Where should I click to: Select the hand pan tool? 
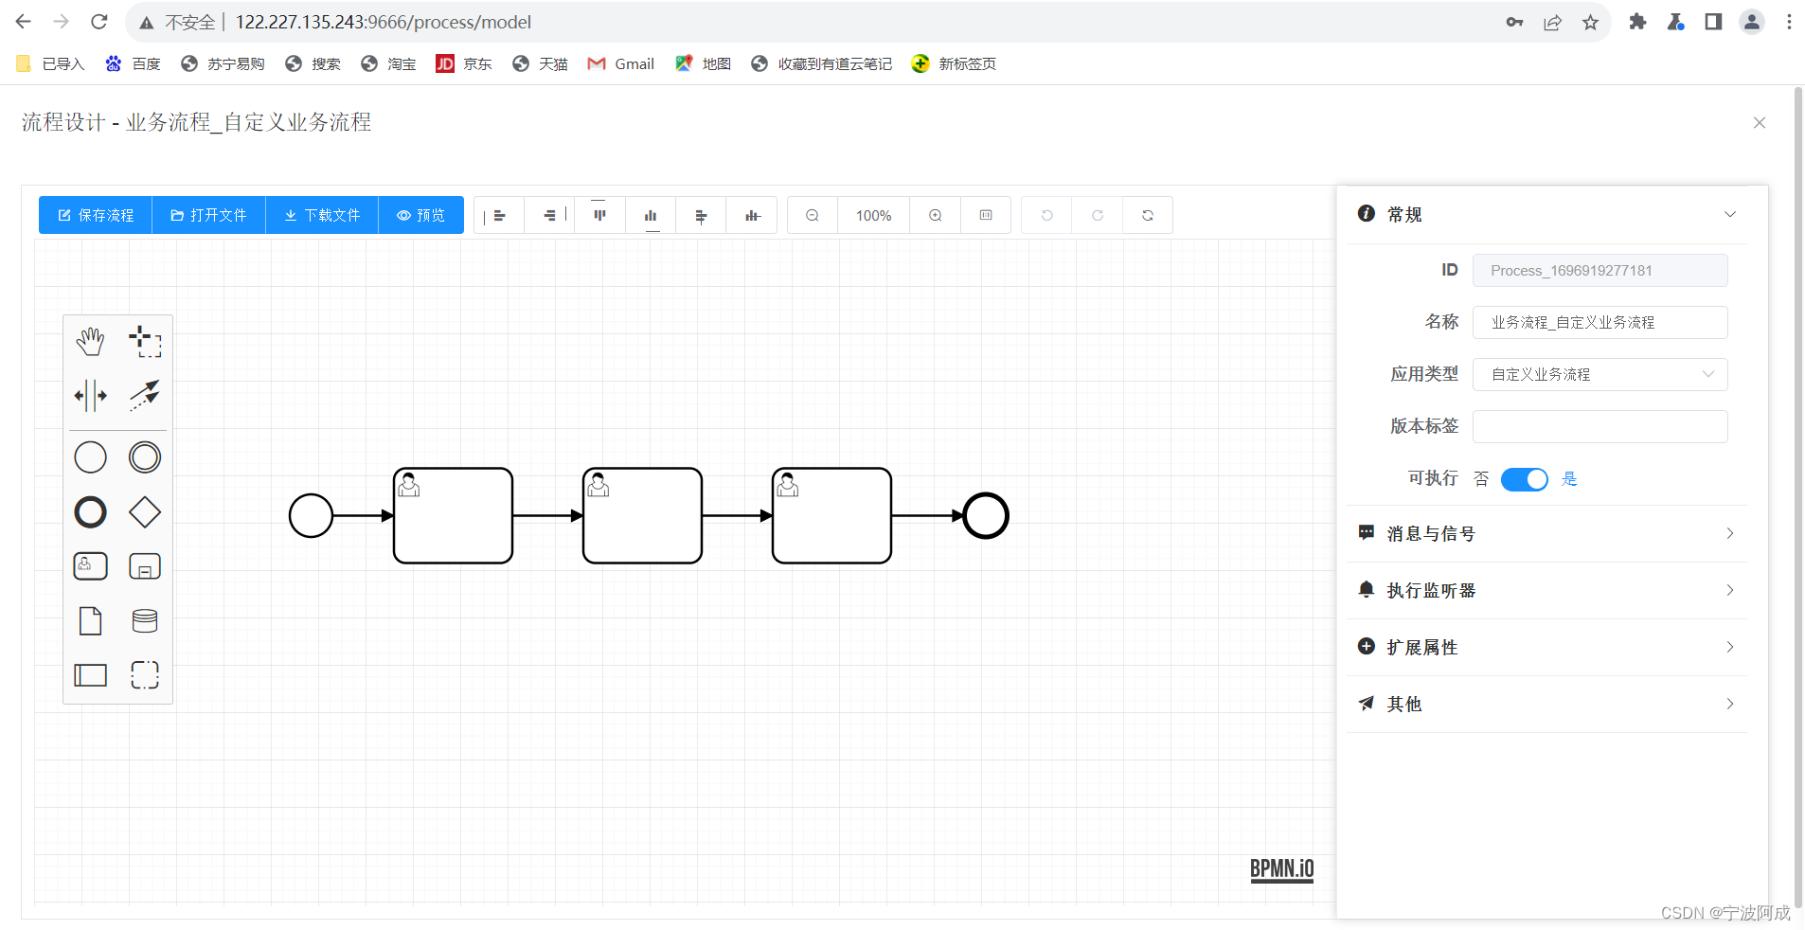[x=91, y=342]
